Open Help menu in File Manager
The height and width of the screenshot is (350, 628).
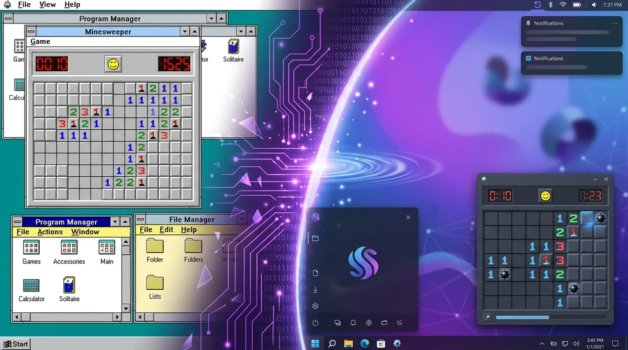click(189, 230)
